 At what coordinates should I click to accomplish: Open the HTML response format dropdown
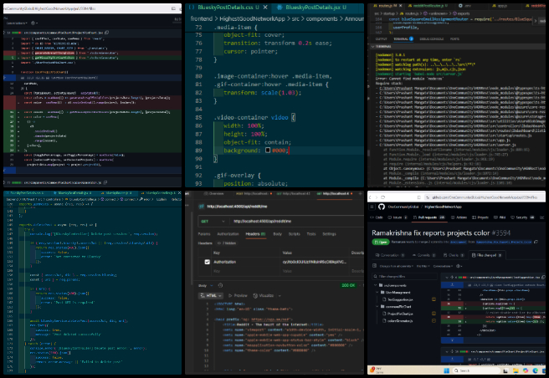point(211,296)
